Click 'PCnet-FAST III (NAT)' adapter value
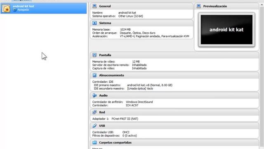Viewport: 264px width, 149px height. (125, 119)
